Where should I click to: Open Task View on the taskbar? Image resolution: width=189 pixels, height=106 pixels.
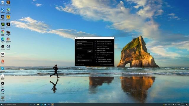[34, 105]
